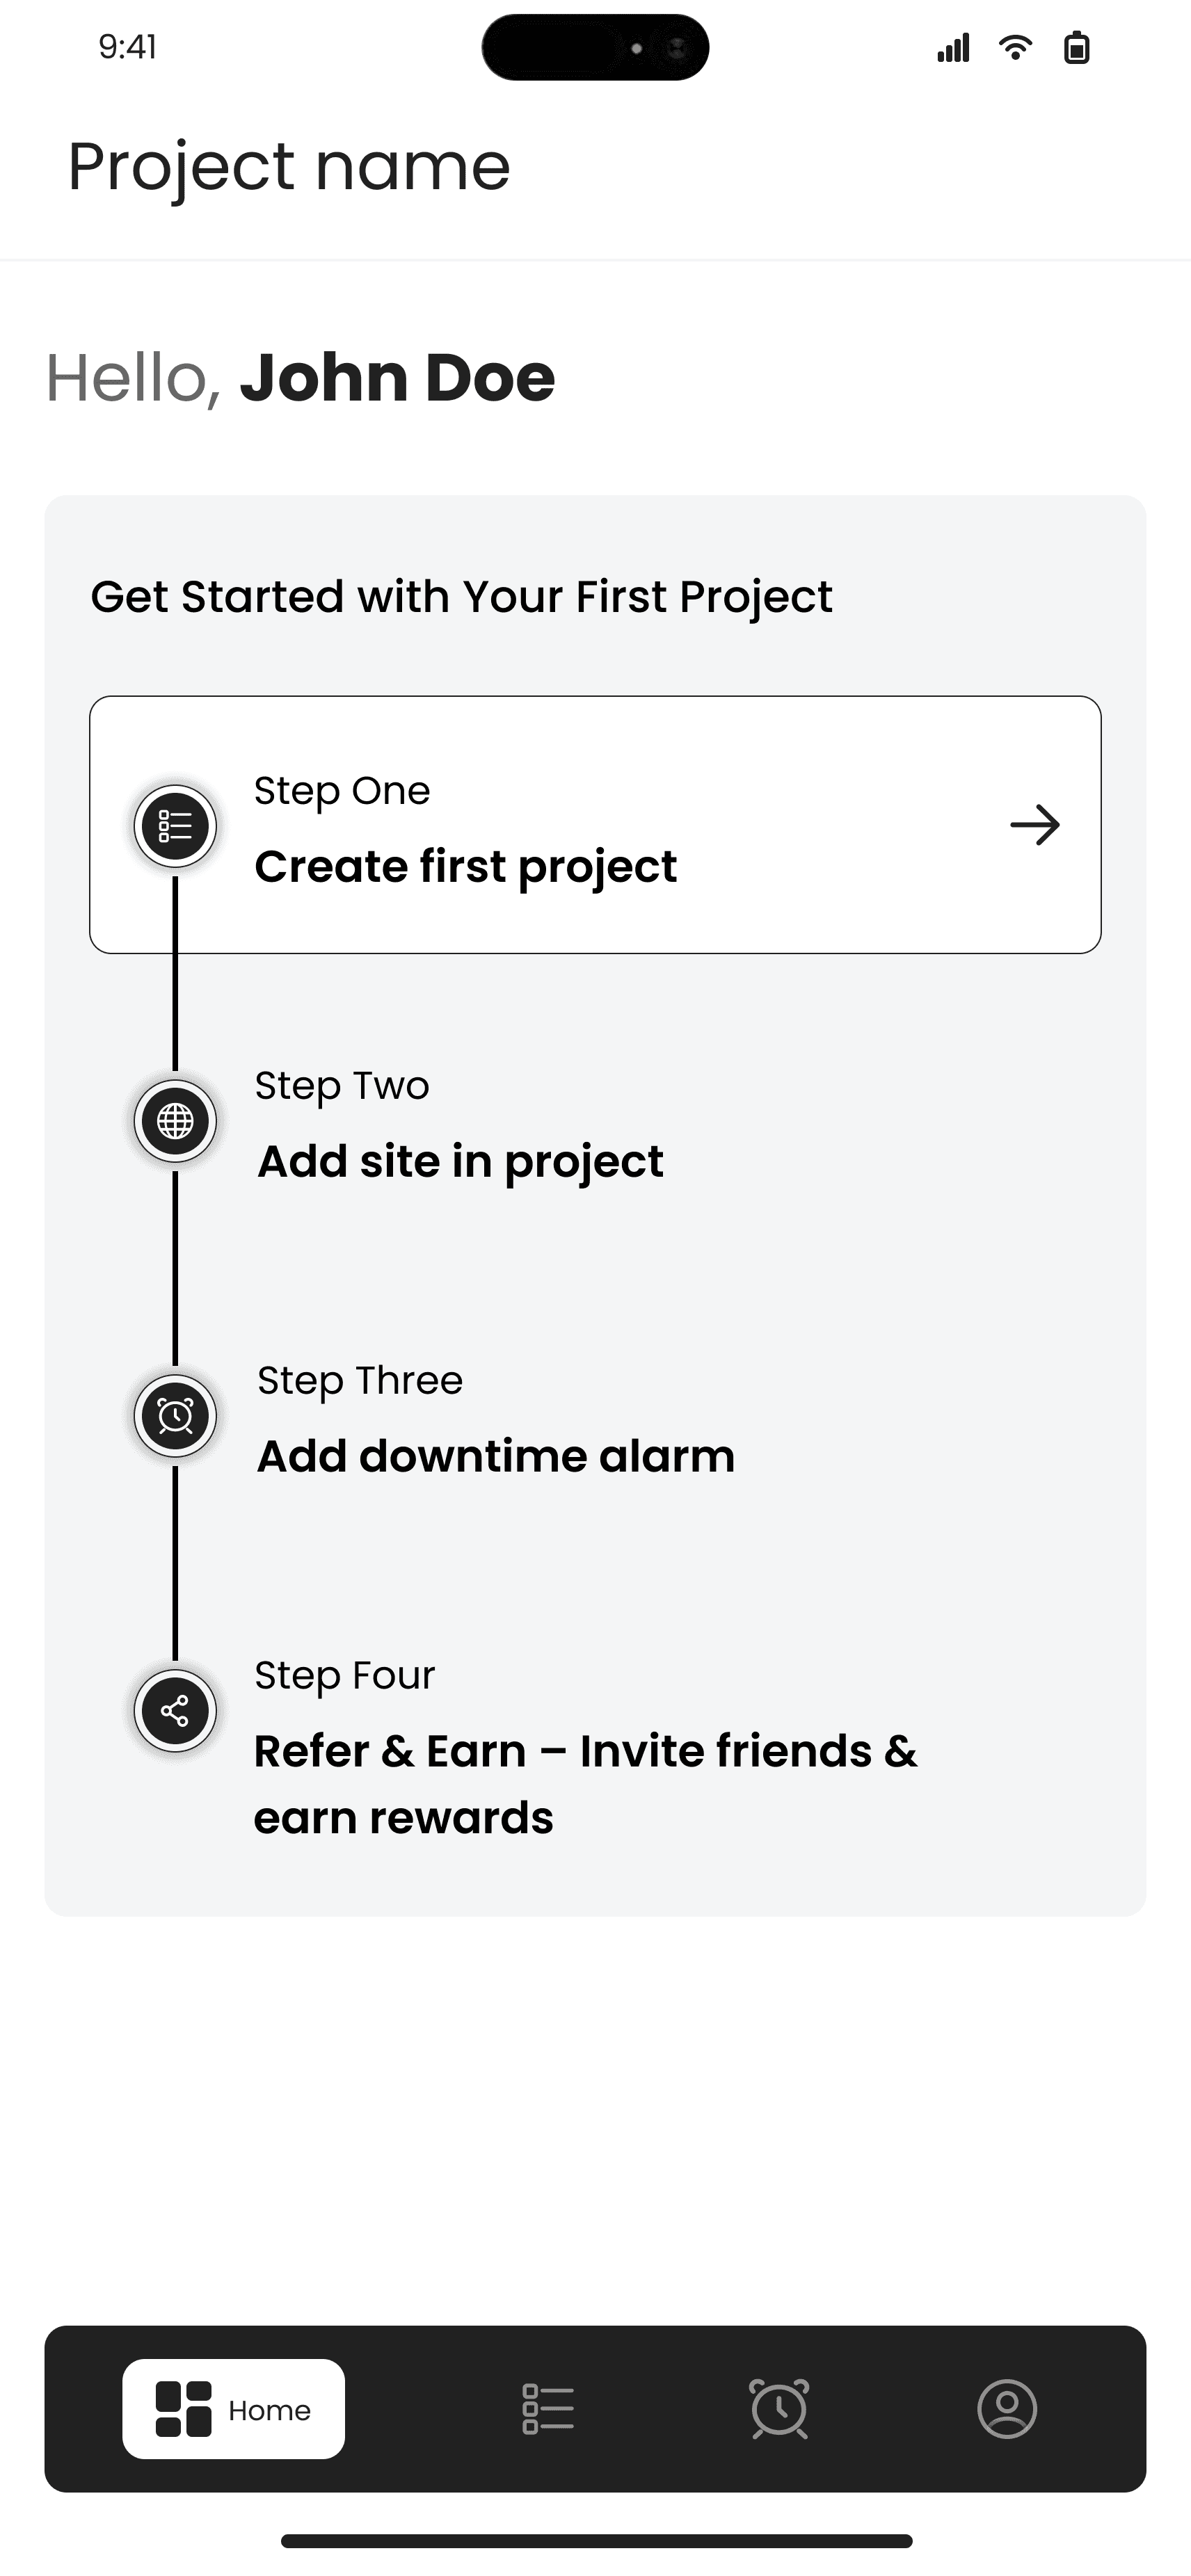Click the globe icon for Step Two

pos(175,1121)
